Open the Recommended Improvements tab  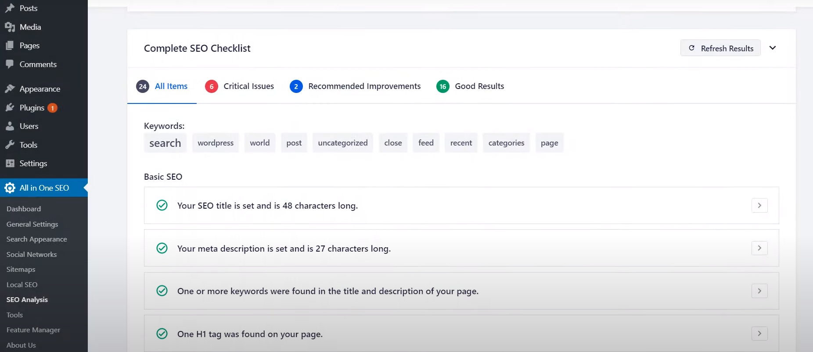(x=355, y=86)
